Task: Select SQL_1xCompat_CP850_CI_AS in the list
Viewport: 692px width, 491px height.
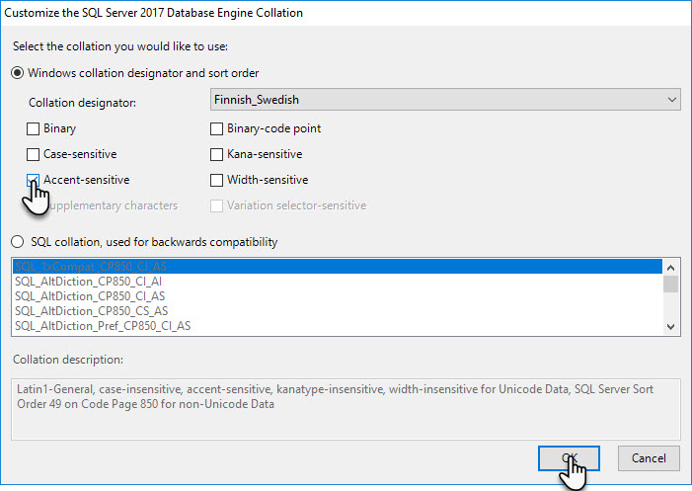Action: tap(338, 267)
